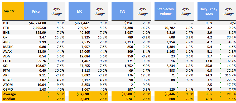Click the 'Price' column header
The width and height of the screenshot is (236, 103).
click(36, 11)
